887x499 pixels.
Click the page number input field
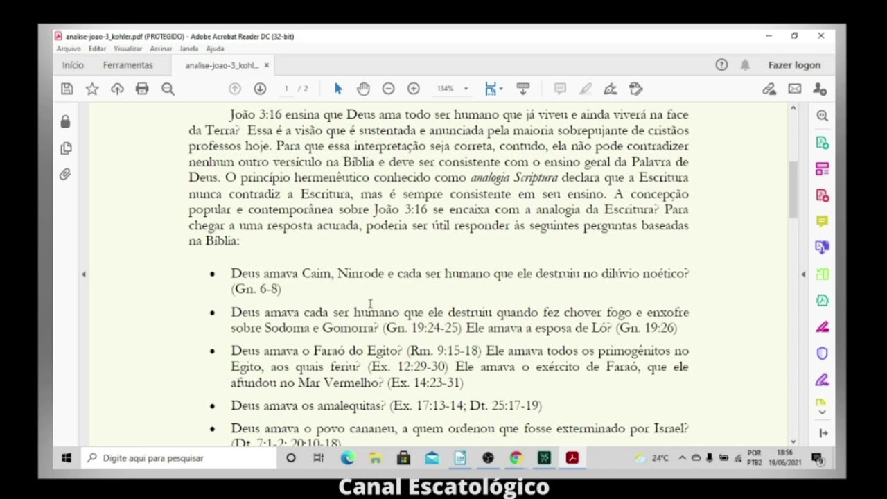[x=286, y=89]
